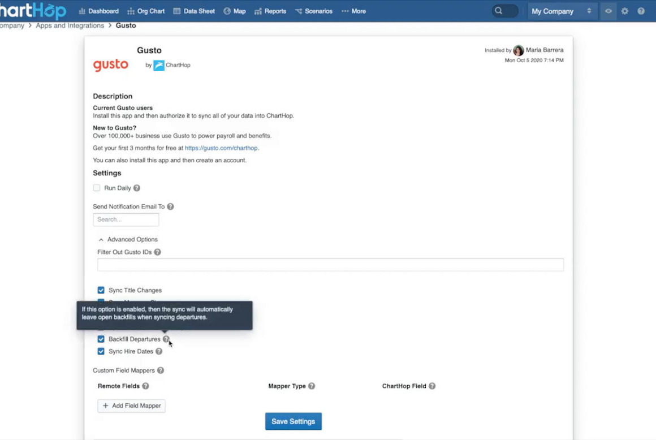Click the ChartHop logo
Viewport: 656px width, 440px height.
(x=33, y=10)
